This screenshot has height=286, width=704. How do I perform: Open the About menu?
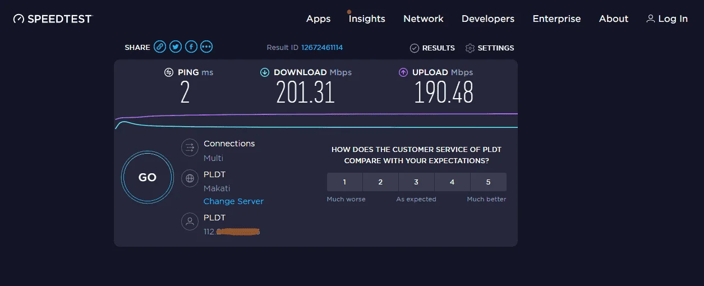pos(614,19)
